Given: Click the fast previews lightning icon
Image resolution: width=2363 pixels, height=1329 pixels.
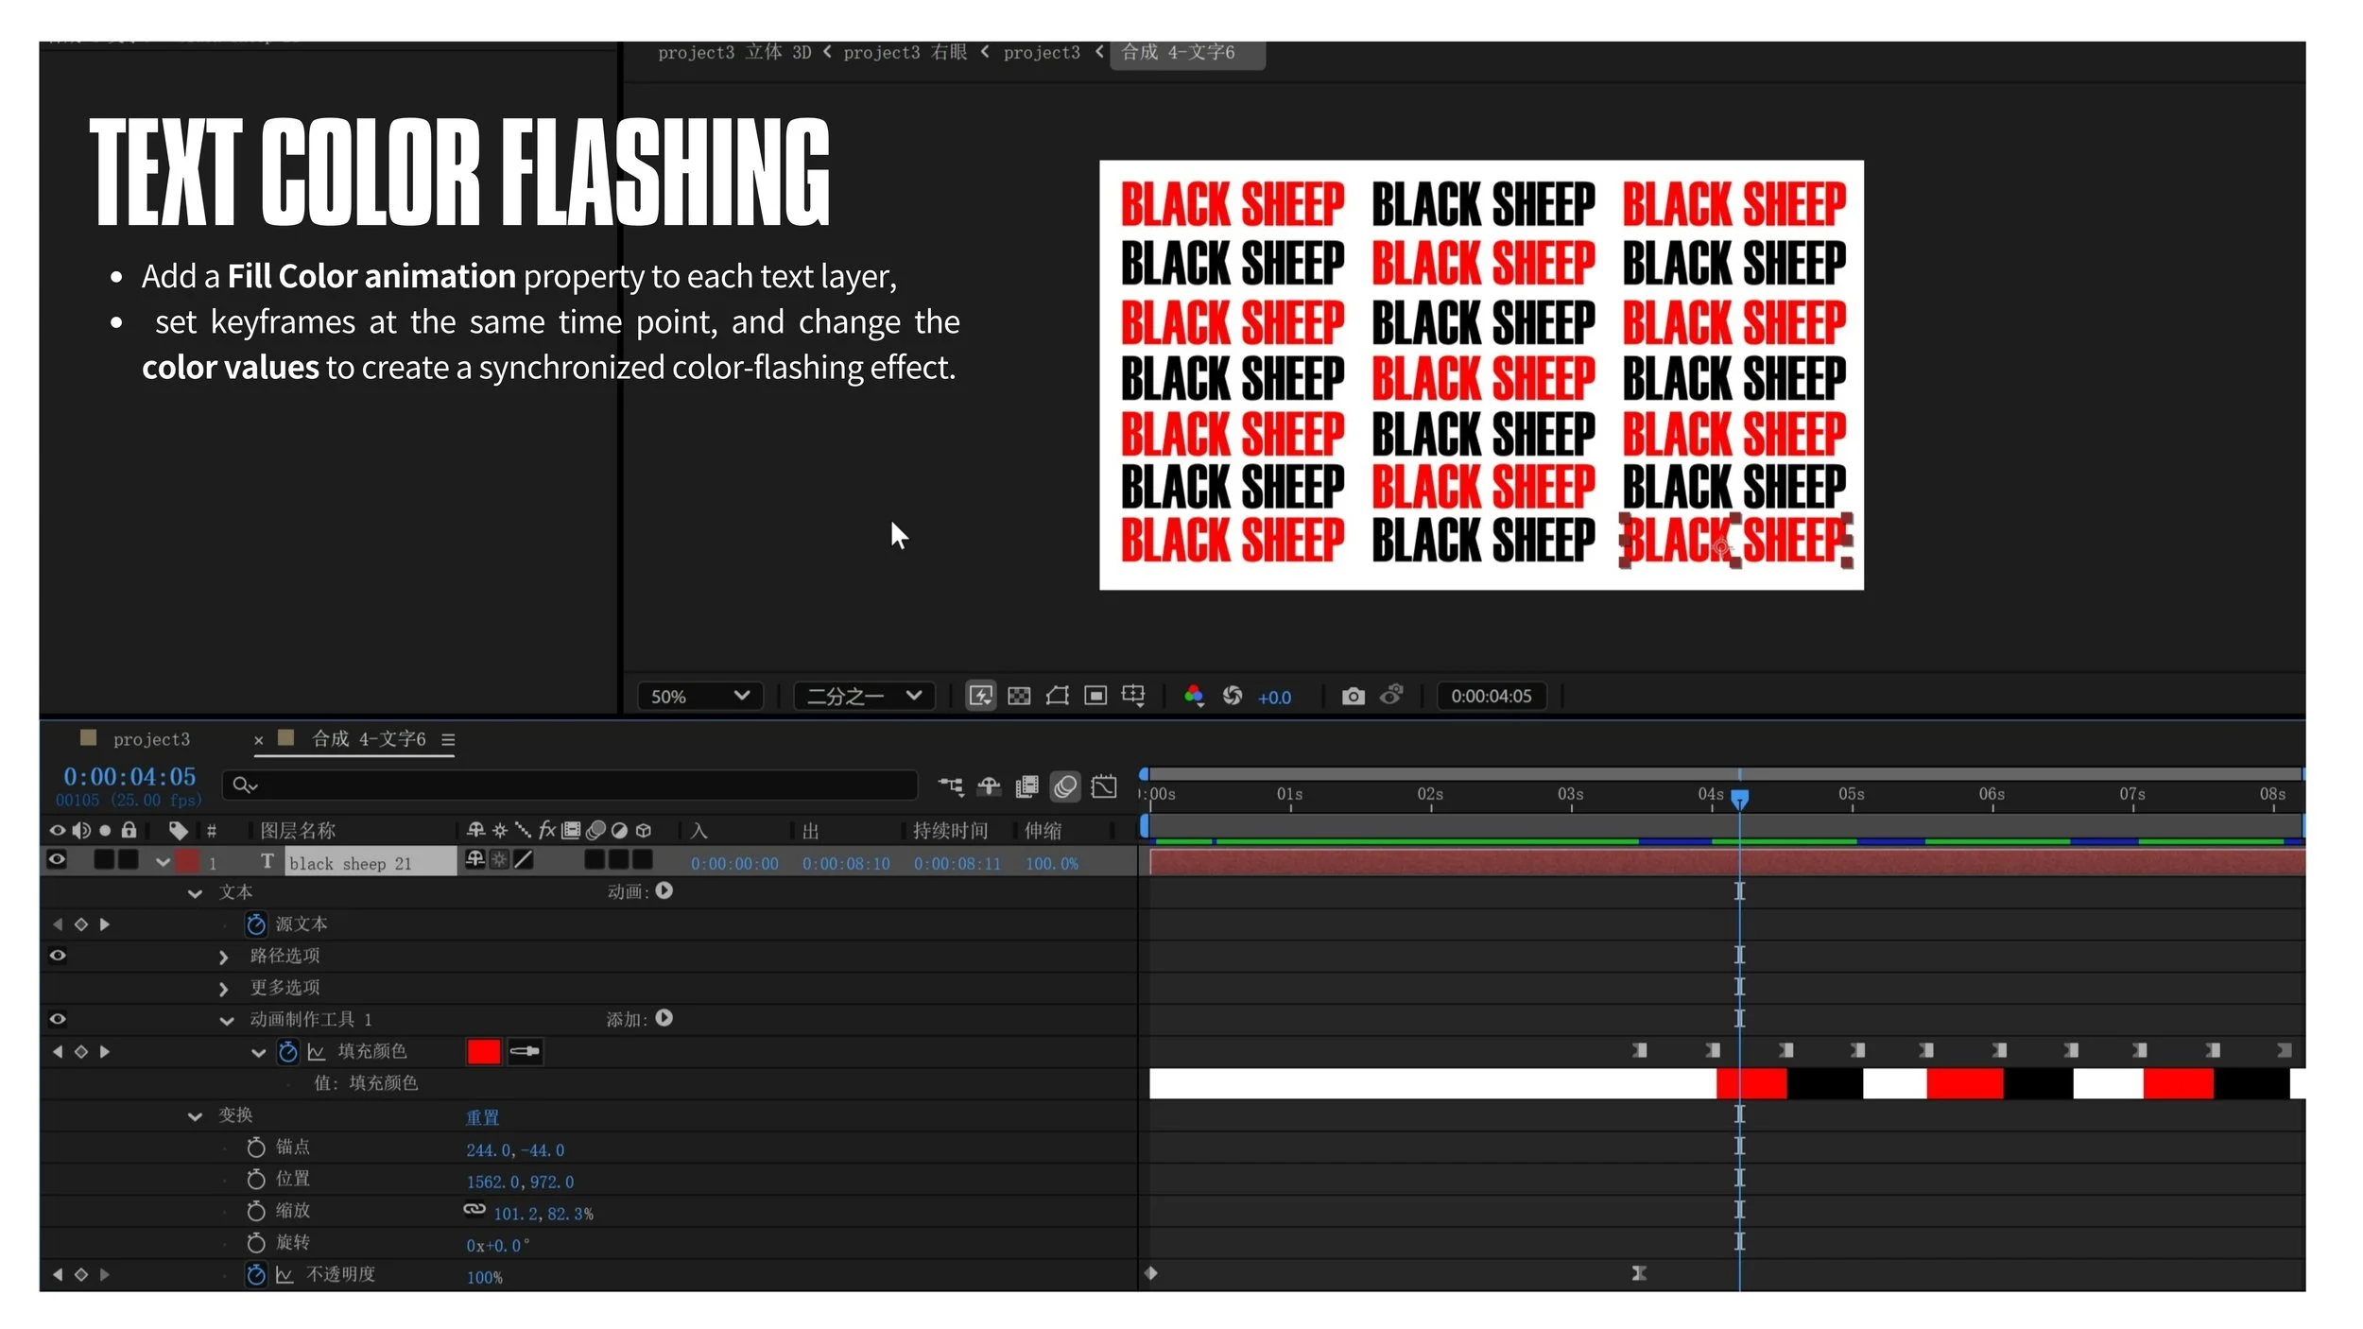Looking at the screenshot, I should pyautogui.click(x=980, y=697).
